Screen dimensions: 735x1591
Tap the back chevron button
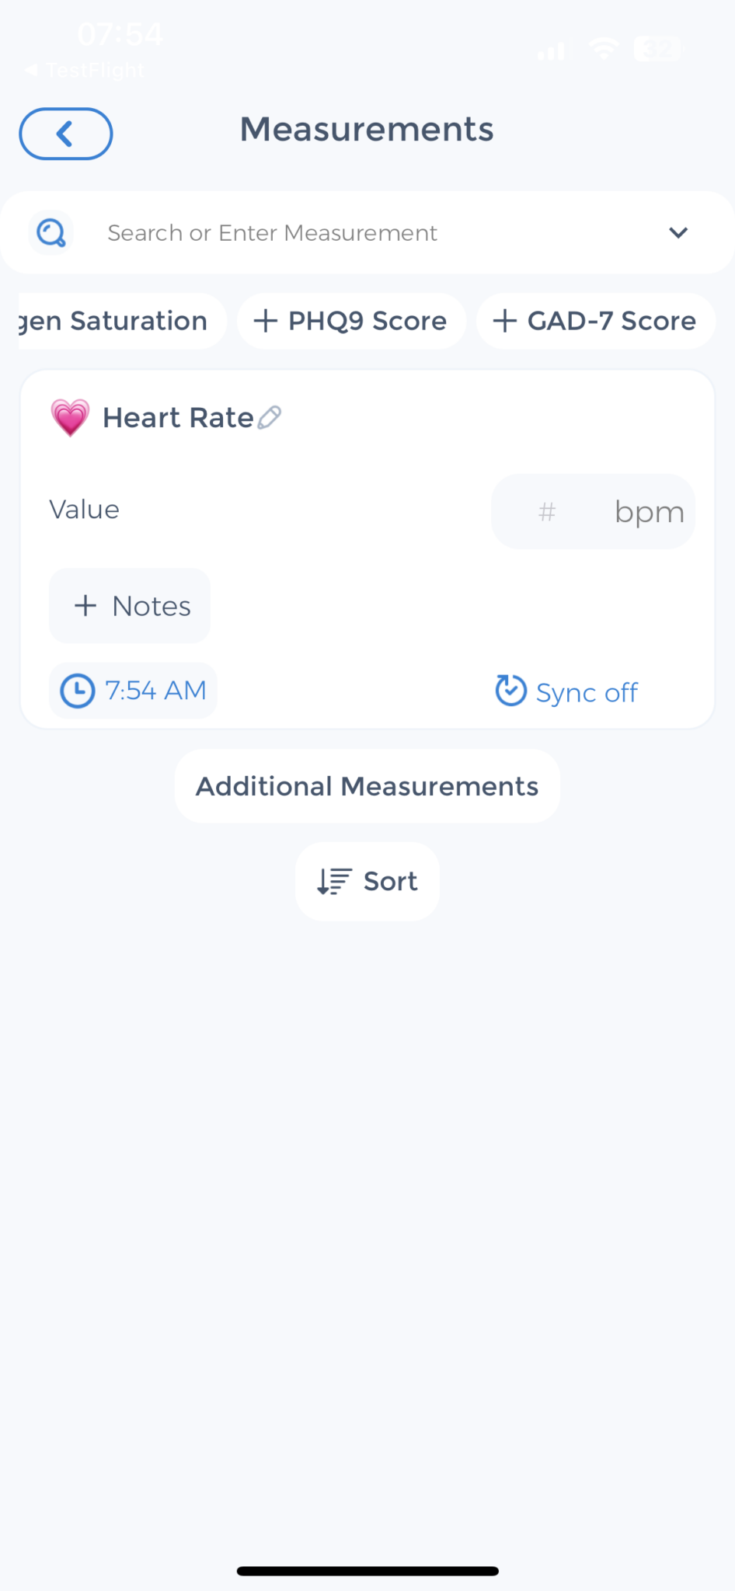[x=66, y=134]
